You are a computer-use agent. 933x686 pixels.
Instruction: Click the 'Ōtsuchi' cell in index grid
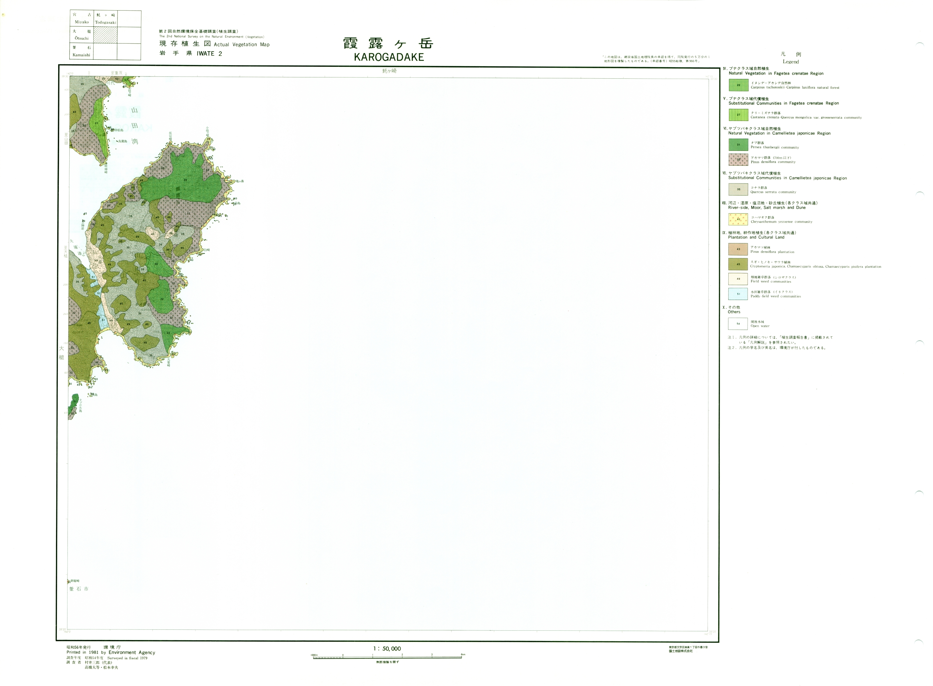coord(82,35)
